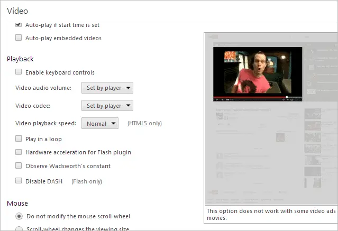Image resolution: width=338 pixels, height=231 pixels.
Task: Uncheck Auto-play if start time is set
Action: click(x=19, y=25)
